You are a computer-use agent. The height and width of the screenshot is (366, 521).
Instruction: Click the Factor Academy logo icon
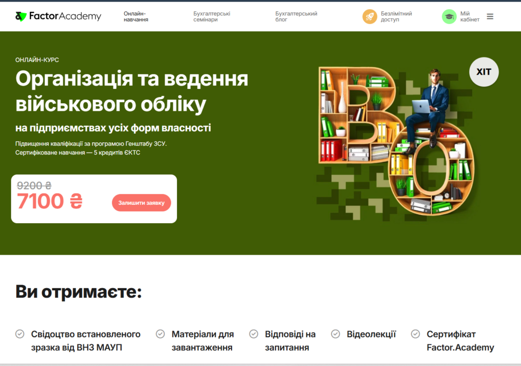[x=20, y=16]
